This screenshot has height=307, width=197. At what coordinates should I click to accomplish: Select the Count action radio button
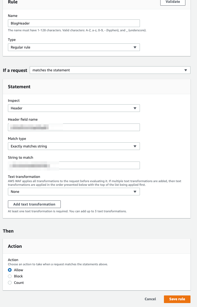tap(10, 283)
